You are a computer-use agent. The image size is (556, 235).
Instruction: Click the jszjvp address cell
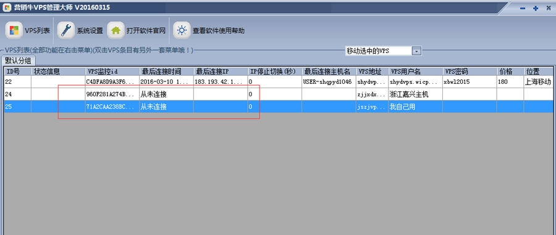pos(372,107)
